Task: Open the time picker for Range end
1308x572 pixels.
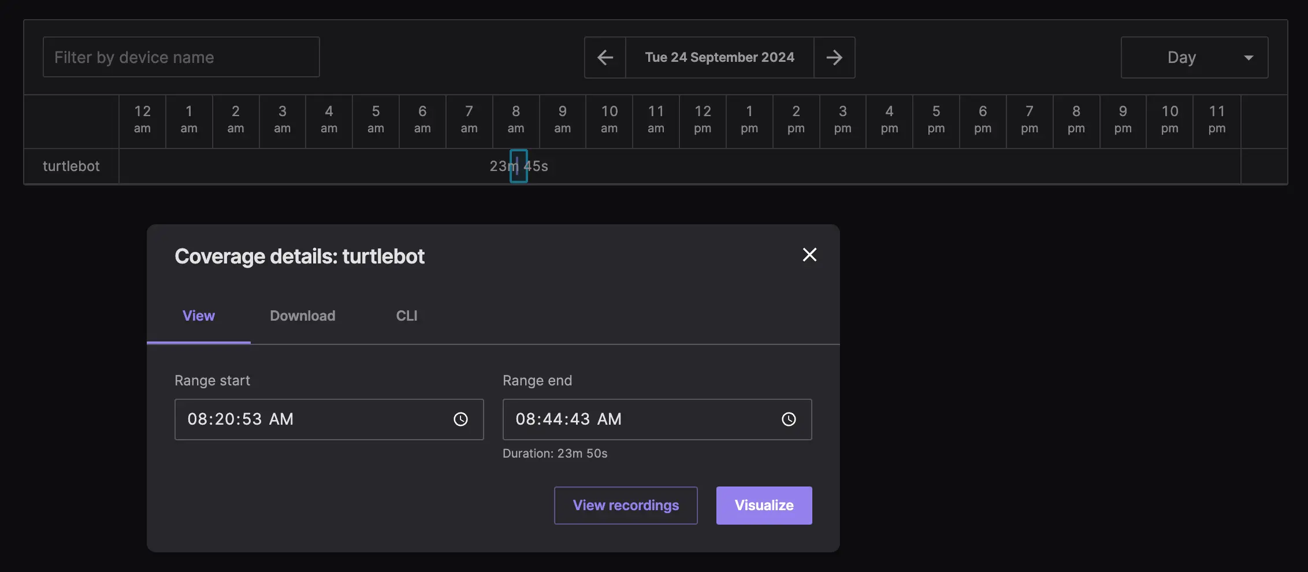Action: point(789,419)
